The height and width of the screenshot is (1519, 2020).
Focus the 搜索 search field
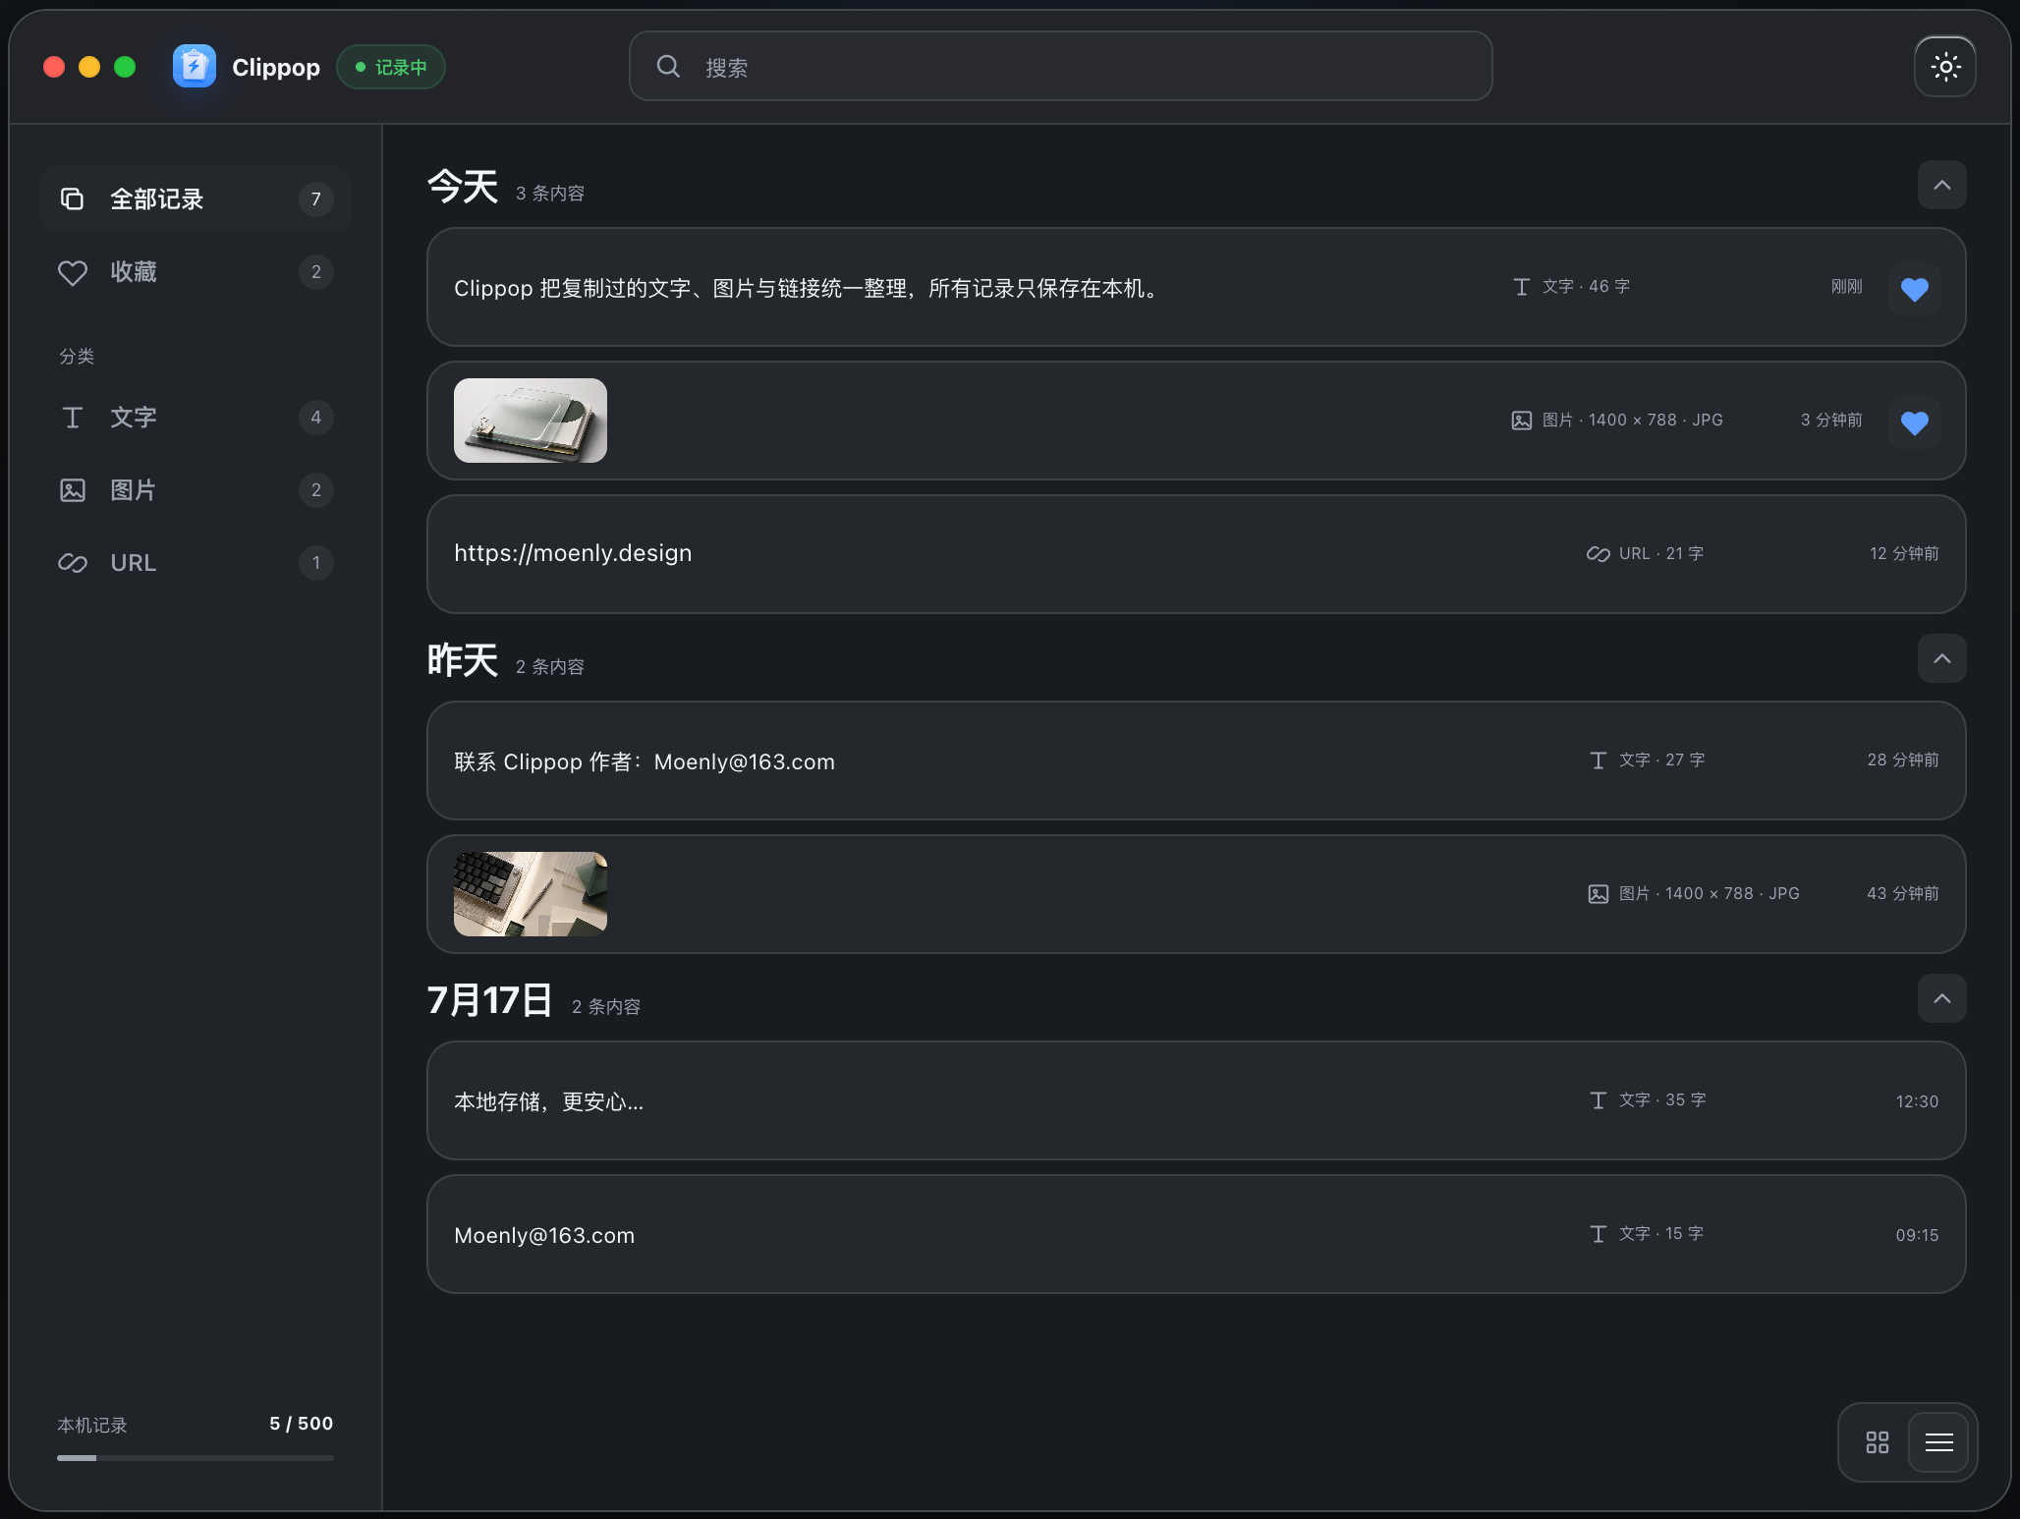coord(1061,67)
